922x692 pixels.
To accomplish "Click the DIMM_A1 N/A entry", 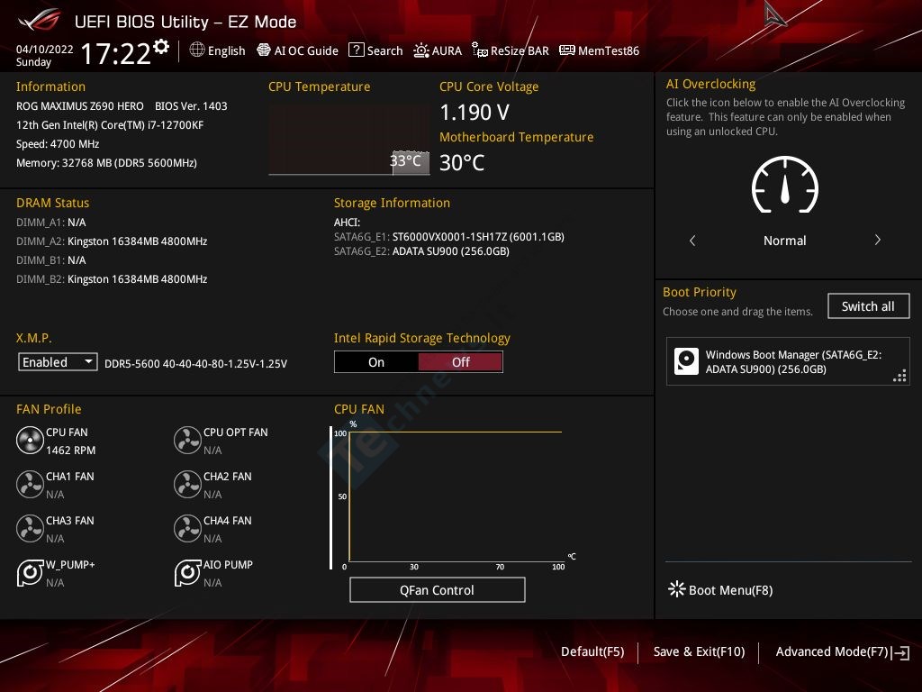I will pyautogui.click(x=51, y=223).
